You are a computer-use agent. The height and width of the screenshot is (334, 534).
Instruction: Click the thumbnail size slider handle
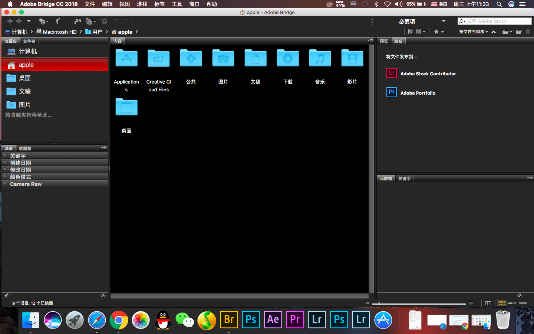coord(379,303)
